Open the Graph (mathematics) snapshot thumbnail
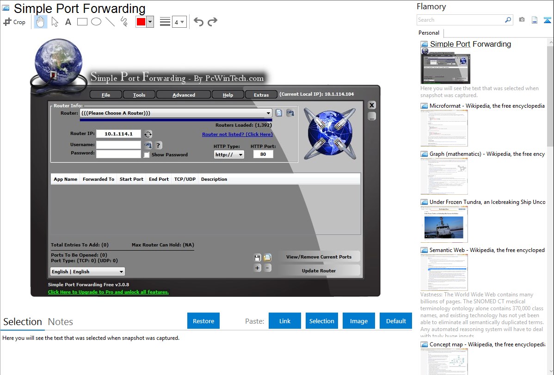The image size is (554, 375). 444,176
